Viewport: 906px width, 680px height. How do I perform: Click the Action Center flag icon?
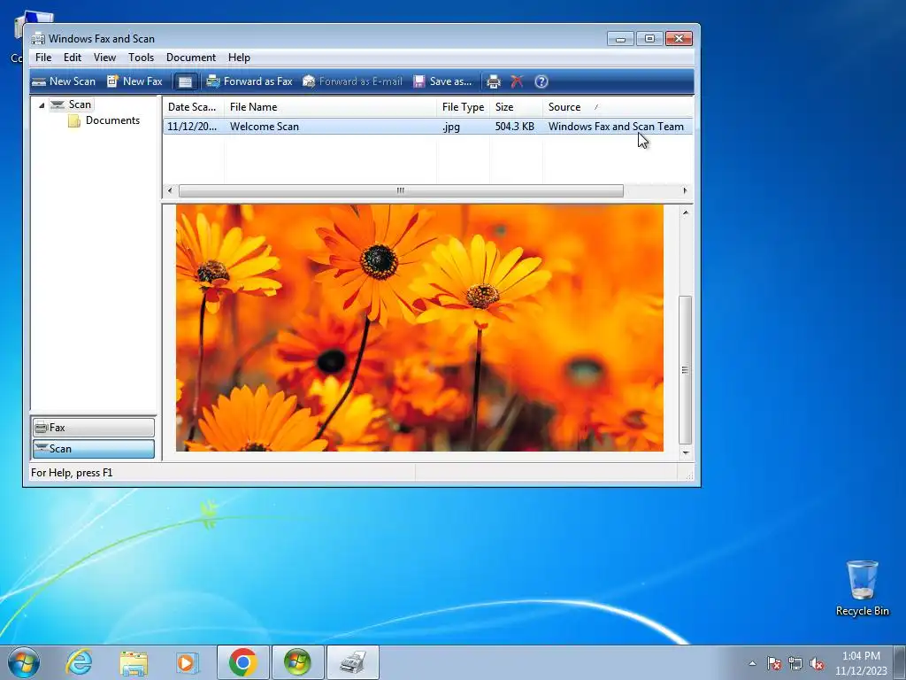[x=773, y=663]
